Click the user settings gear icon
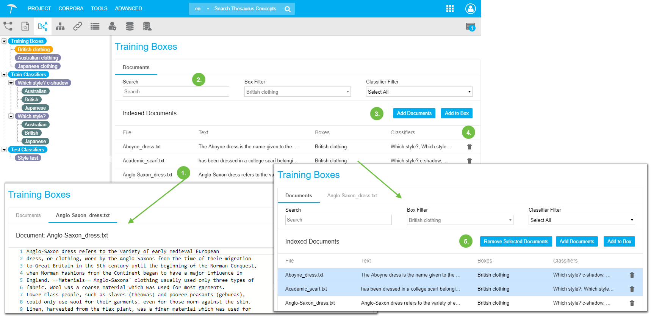 pyautogui.click(x=112, y=26)
